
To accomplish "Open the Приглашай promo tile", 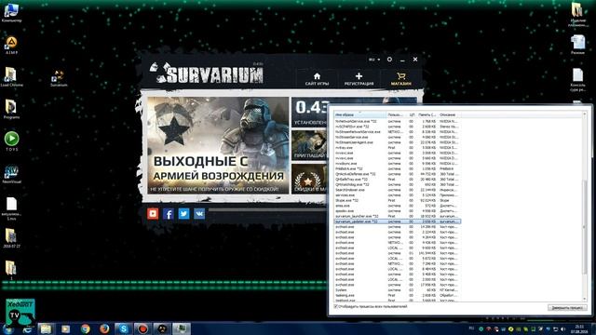I will point(309,145).
